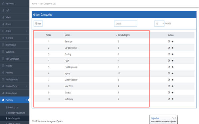Focus the Search input field
Viewport: 199px width, 124px height.
(126, 24)
